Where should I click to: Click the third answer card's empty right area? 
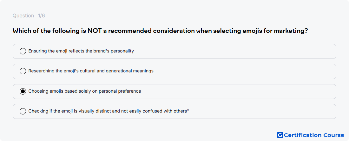[x=238, y=91]
